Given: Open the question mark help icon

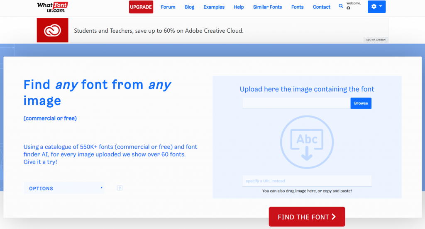Looking at the screenshot, I should pos(120,188).
